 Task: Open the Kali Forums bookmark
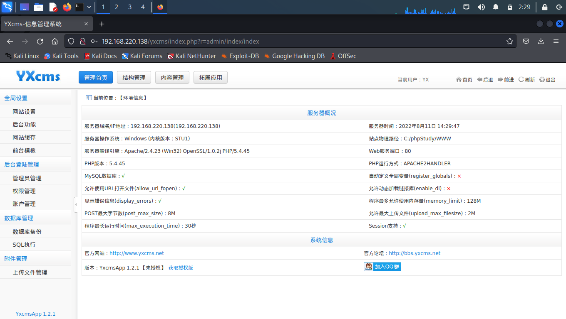coord(142,56)
